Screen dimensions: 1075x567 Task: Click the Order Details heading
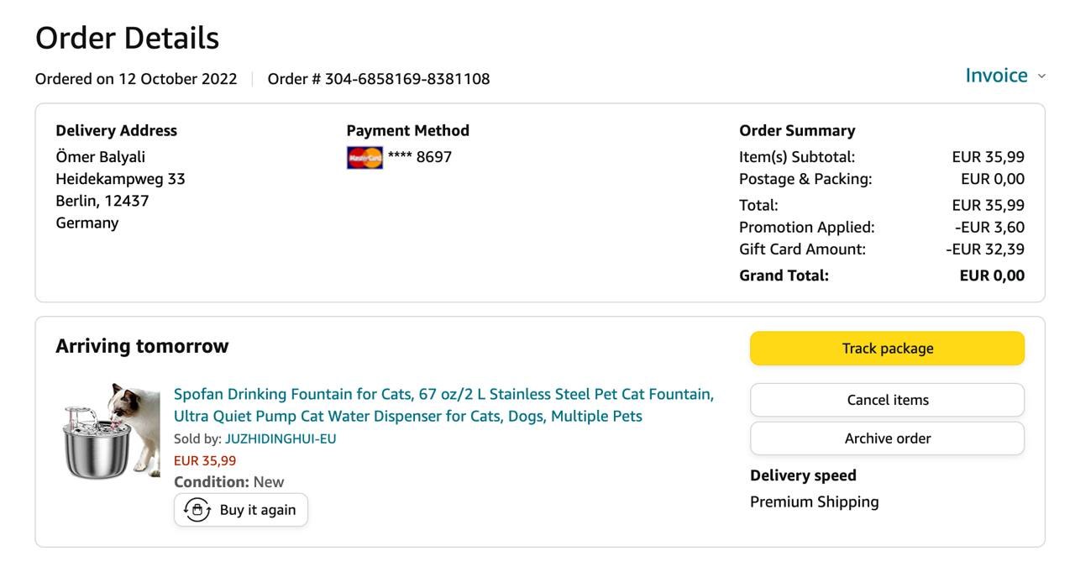pos(127,38)
